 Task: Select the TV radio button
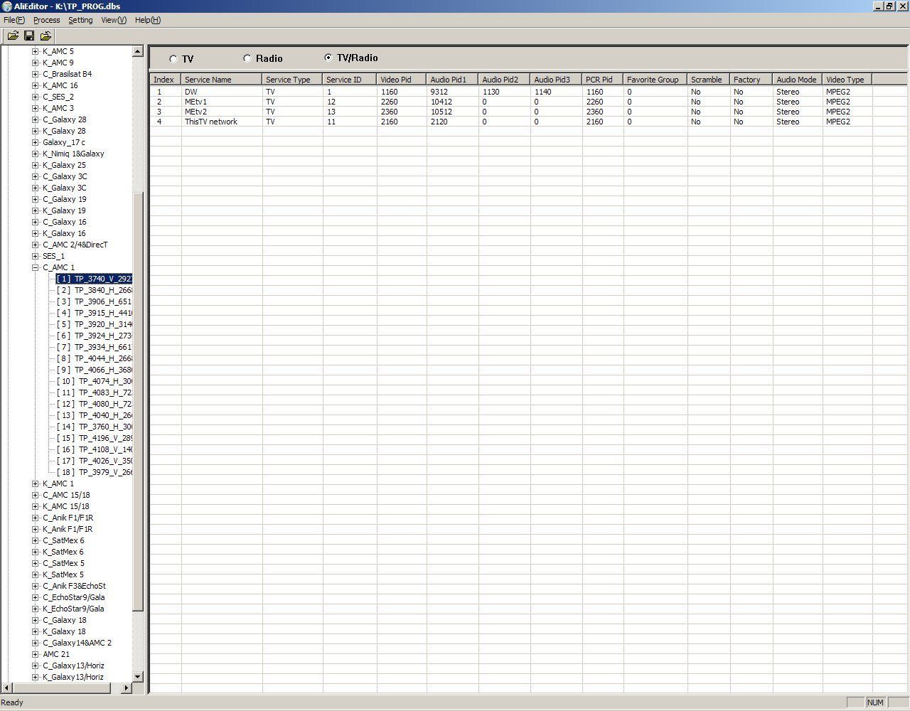pos(173,59)
